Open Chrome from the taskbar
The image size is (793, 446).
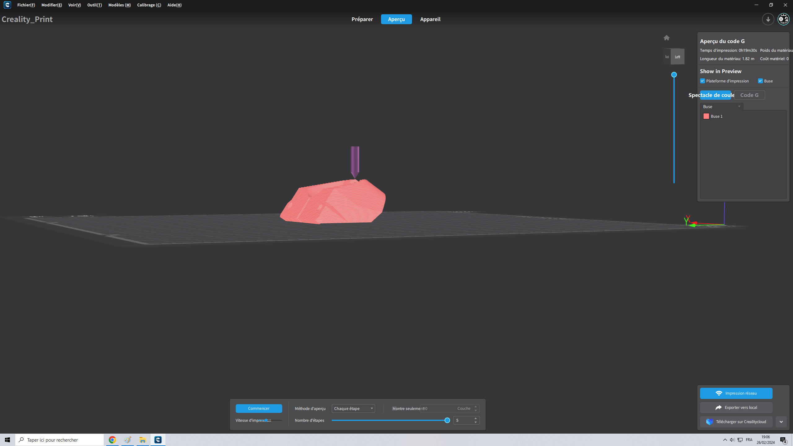point(112,440)
